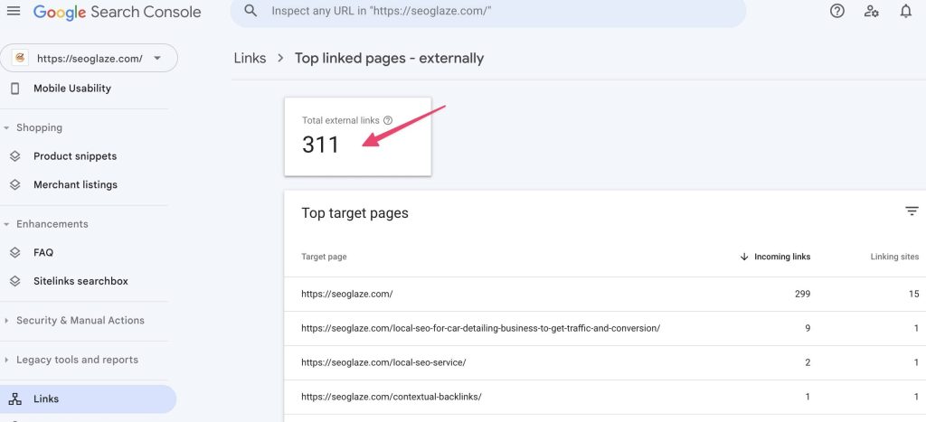Screen dimensions: 926x422
Task: Select Links in the sidebar
Action: point(88,399)
